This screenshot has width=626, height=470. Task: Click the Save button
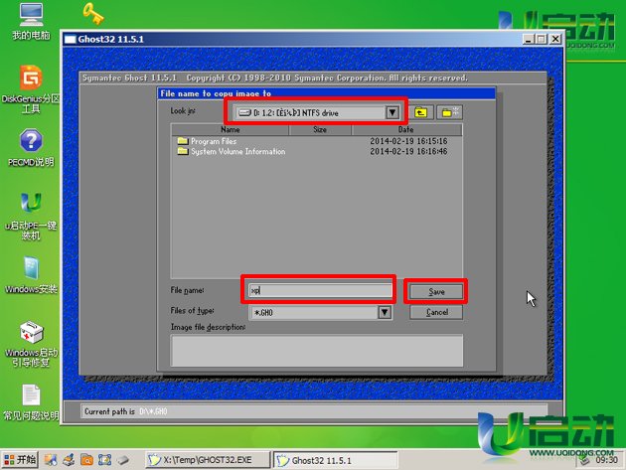click(x=436, y=292)
